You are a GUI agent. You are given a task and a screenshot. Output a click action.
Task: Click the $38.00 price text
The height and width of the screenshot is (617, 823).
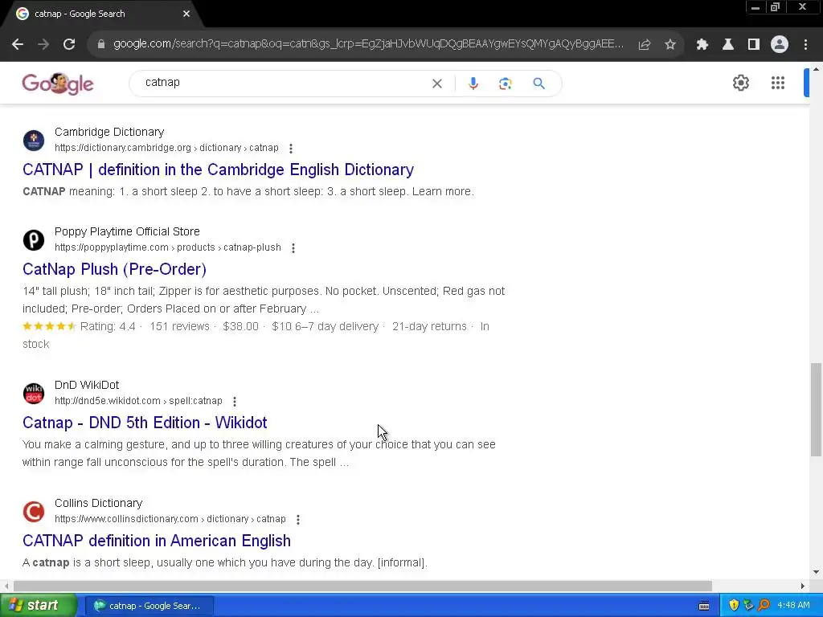click(240, 326)
